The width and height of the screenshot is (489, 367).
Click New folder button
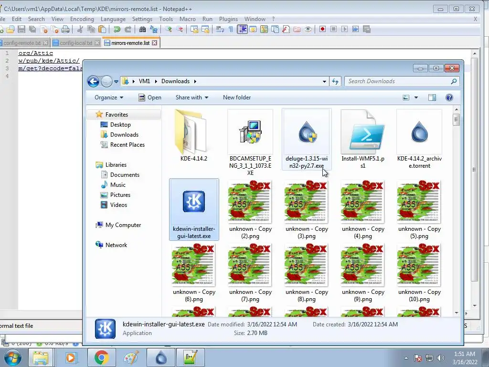point(237,97)
